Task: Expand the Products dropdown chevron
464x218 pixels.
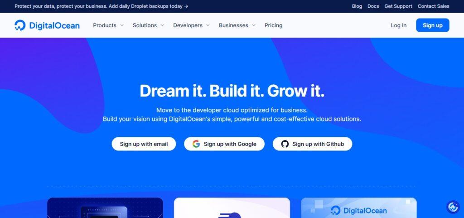Action: click(x=121, y=25)
